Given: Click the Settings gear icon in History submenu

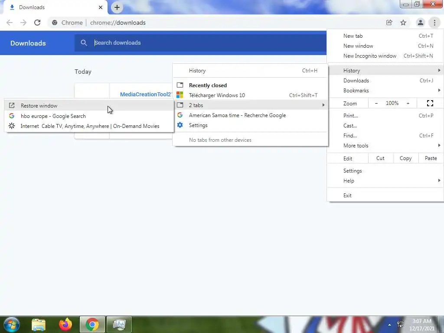Looking at the screenshot, I should tap(180, 125).
